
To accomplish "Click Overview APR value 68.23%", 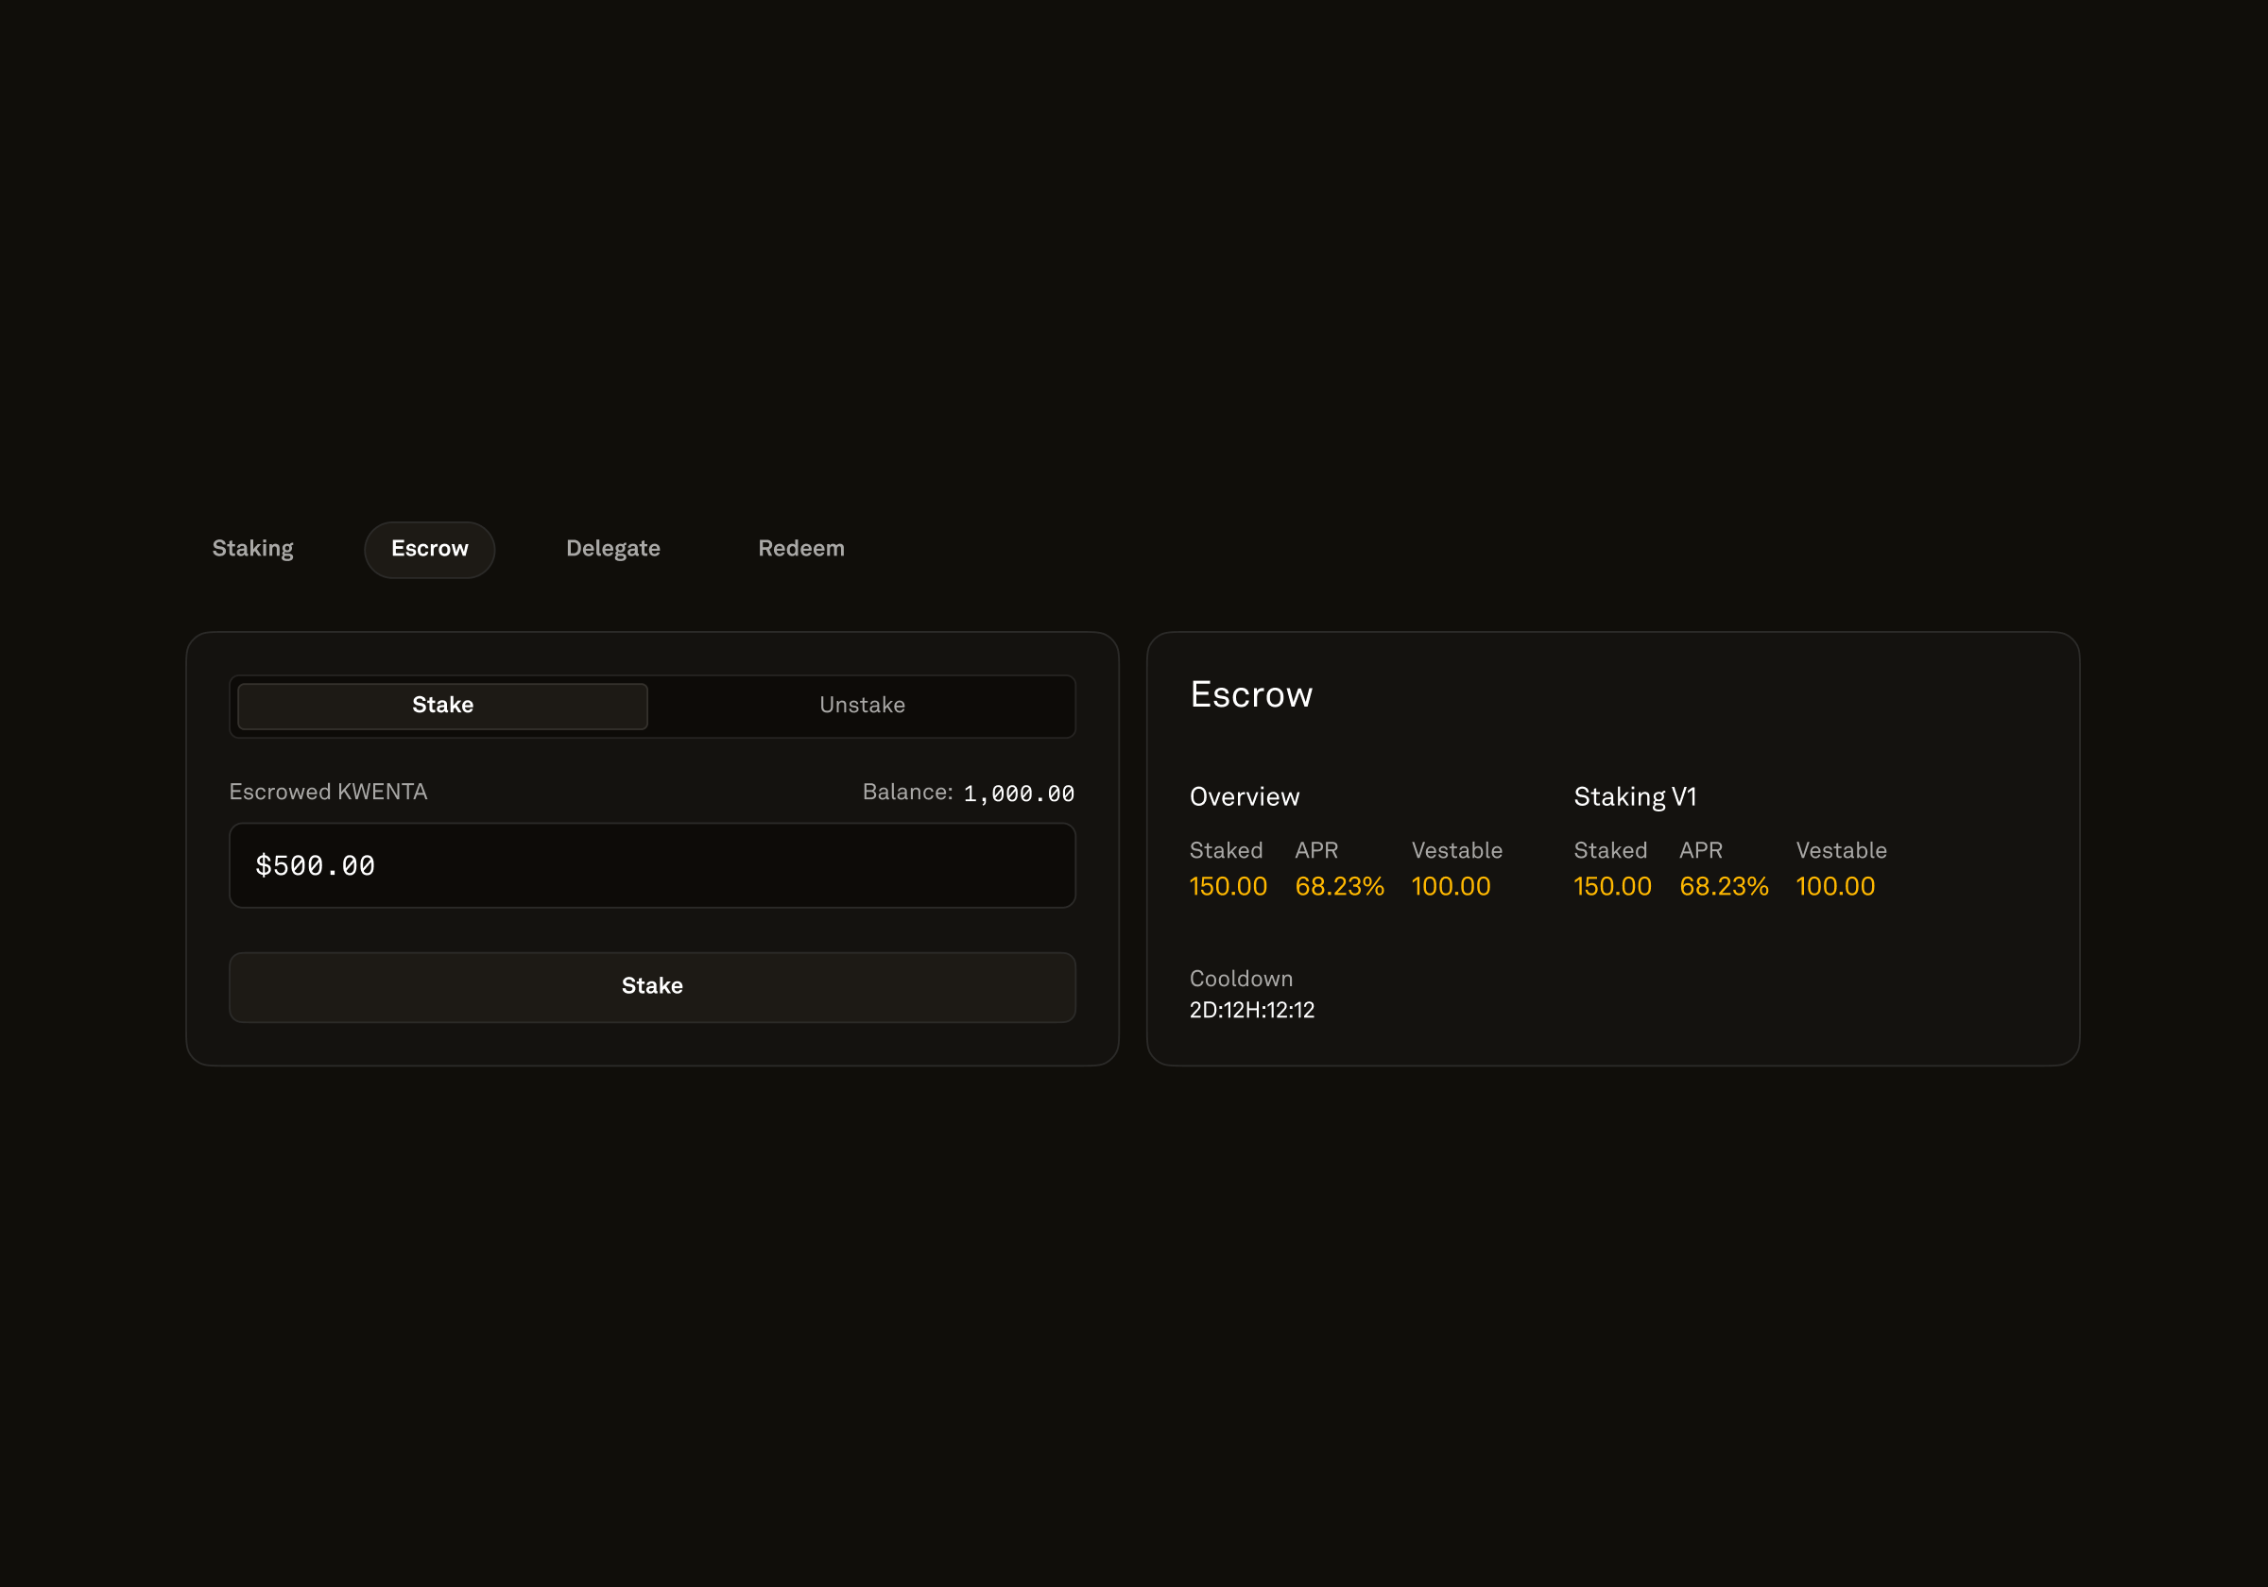I will (x=1339, y=886).
